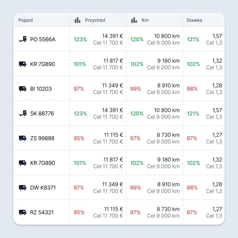The width and height of the screenshot is (238, 238).
Task: Click the tractor truck icon for PO 5566A
Action: (23, 39)
